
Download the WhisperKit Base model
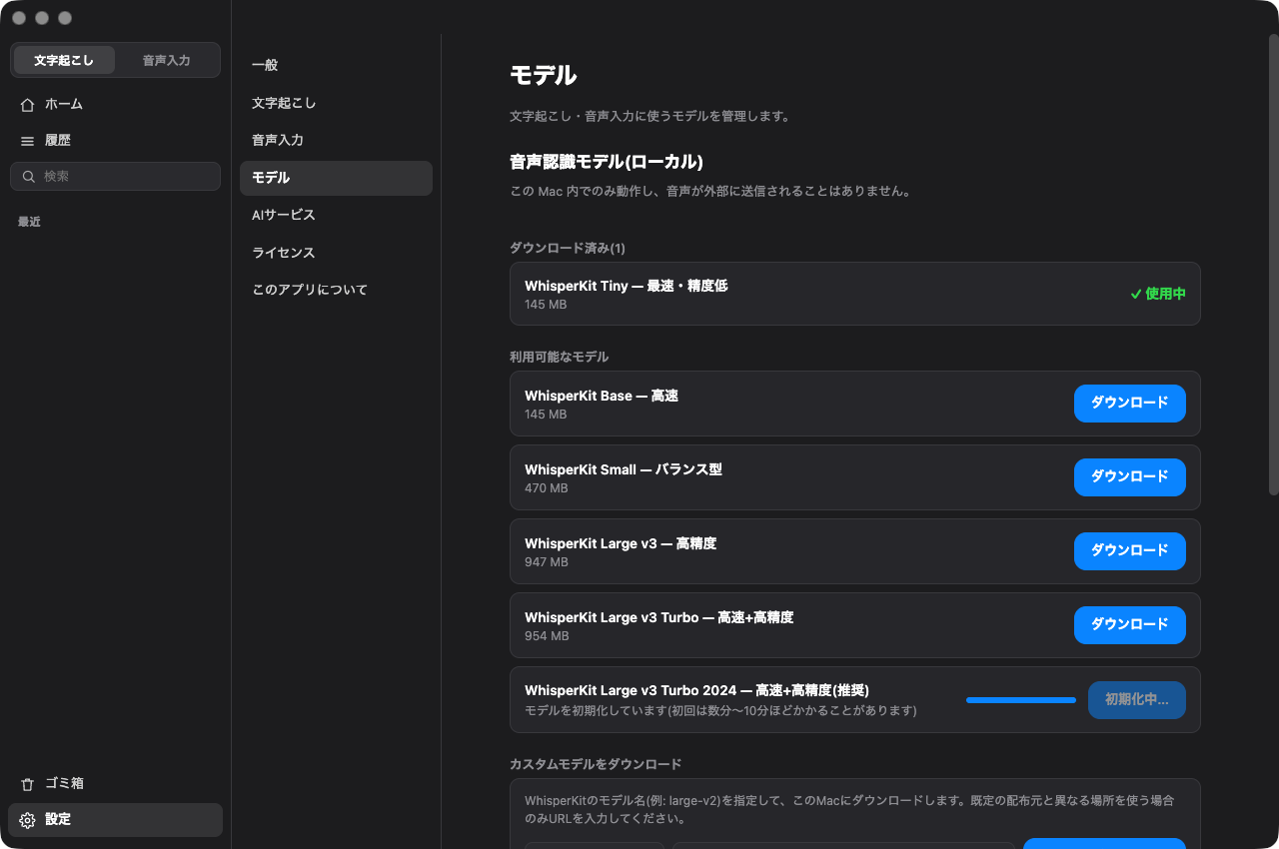click(1129, 404)
